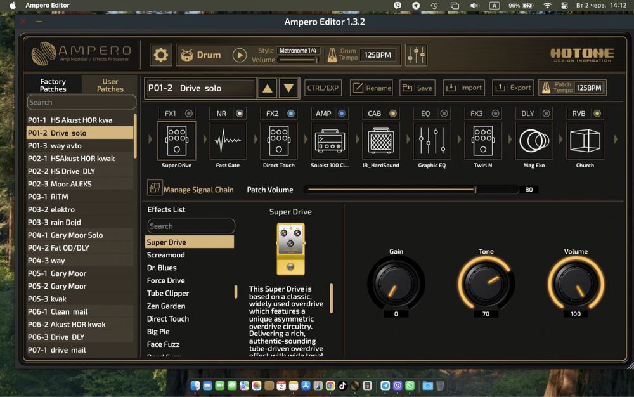Switch to the User Patches tab
Viewport: 634px width, 397px height.
point(110,85)
